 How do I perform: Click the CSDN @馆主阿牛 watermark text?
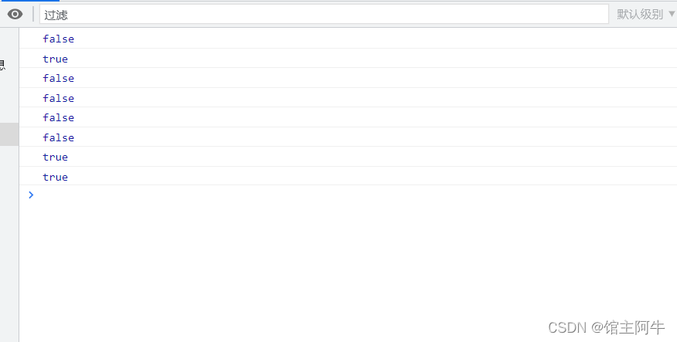606,327
